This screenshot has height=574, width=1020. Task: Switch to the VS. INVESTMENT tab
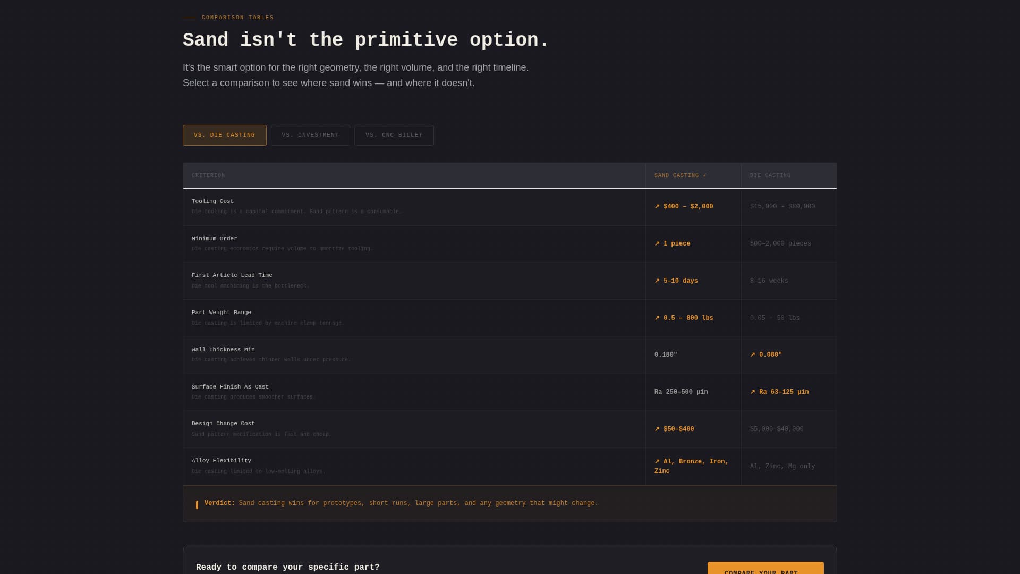coord(310,135)
